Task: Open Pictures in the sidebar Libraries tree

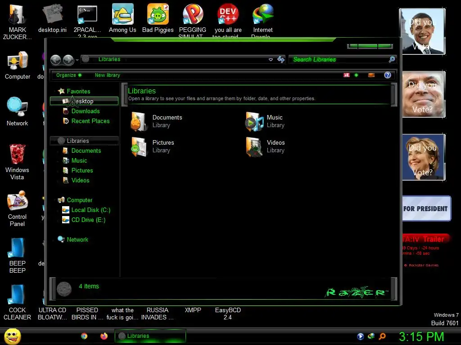Action: [82, 170]
